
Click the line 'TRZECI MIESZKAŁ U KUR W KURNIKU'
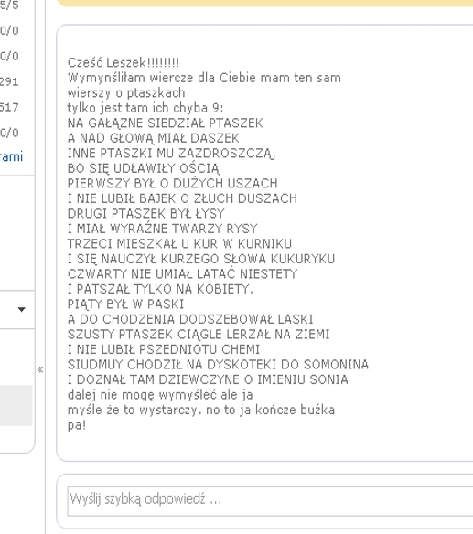coord(179,244)
